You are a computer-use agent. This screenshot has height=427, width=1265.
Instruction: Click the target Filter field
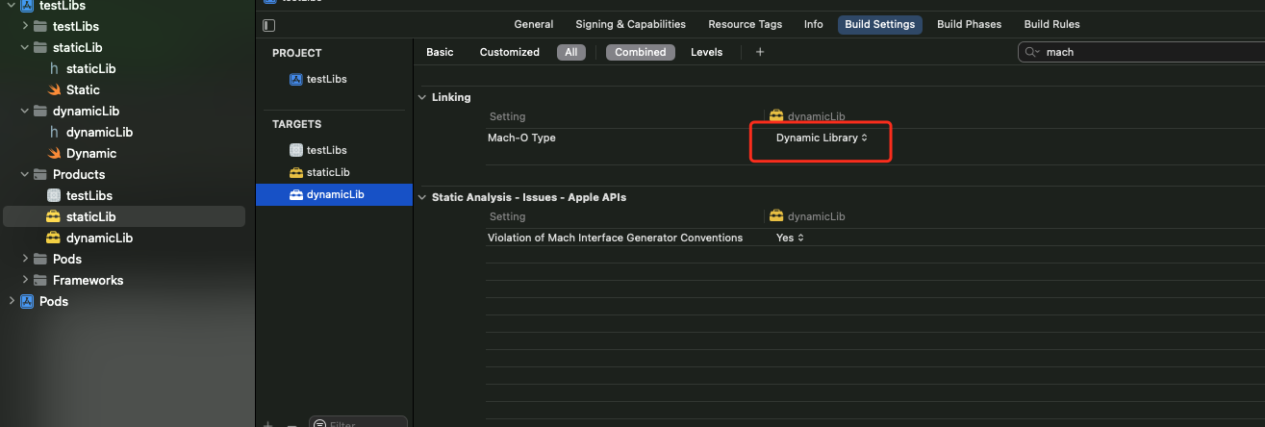pyautogui.click(x=359, y=422)
